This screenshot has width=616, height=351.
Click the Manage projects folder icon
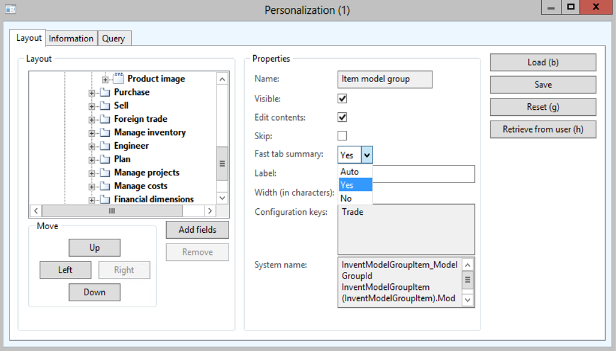click(105, 173)
